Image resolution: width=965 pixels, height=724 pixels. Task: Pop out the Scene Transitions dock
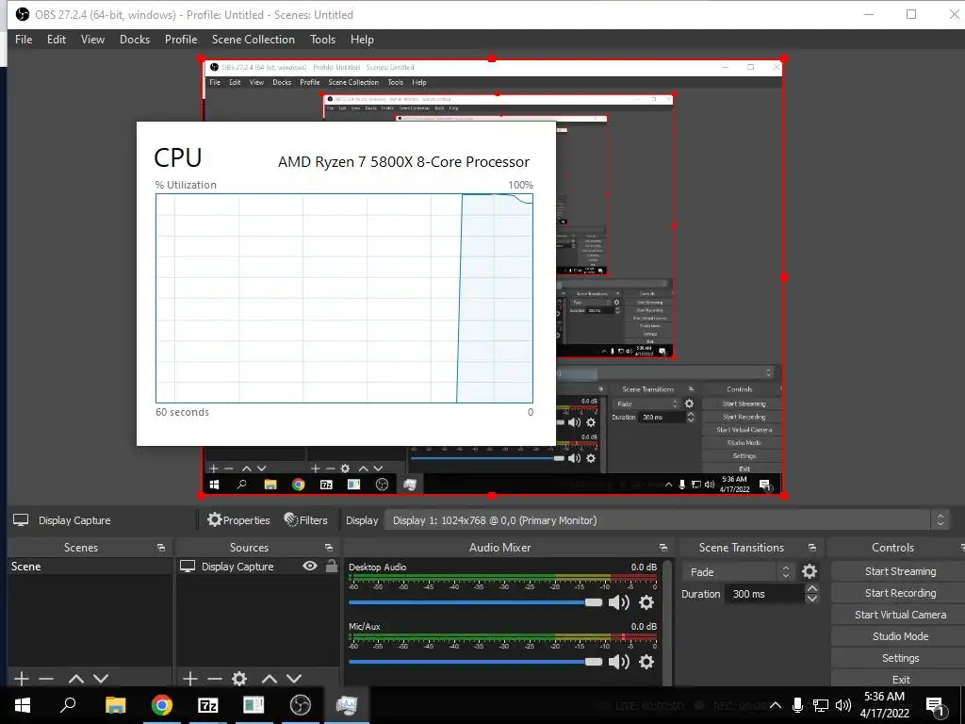pyautogui.click(x=811, y=548)
